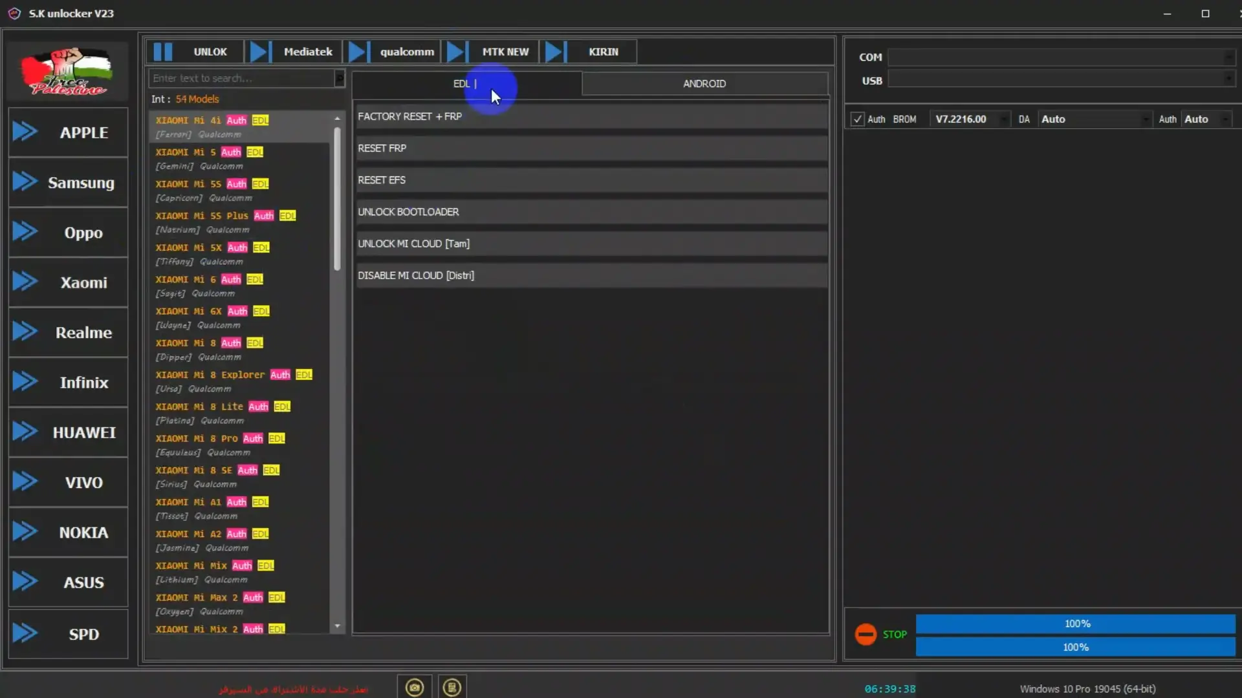Run the UNLOCK BOOTLOADER operation
The image size is (1242, 698).
coord(591,212)
